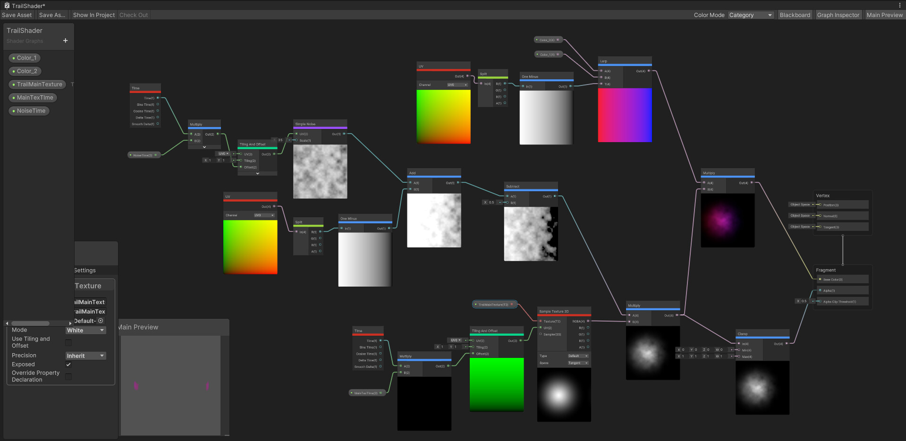Open the object picker beside the Default texture field
Screen dimensions: 906x441
tap(101, 321)
